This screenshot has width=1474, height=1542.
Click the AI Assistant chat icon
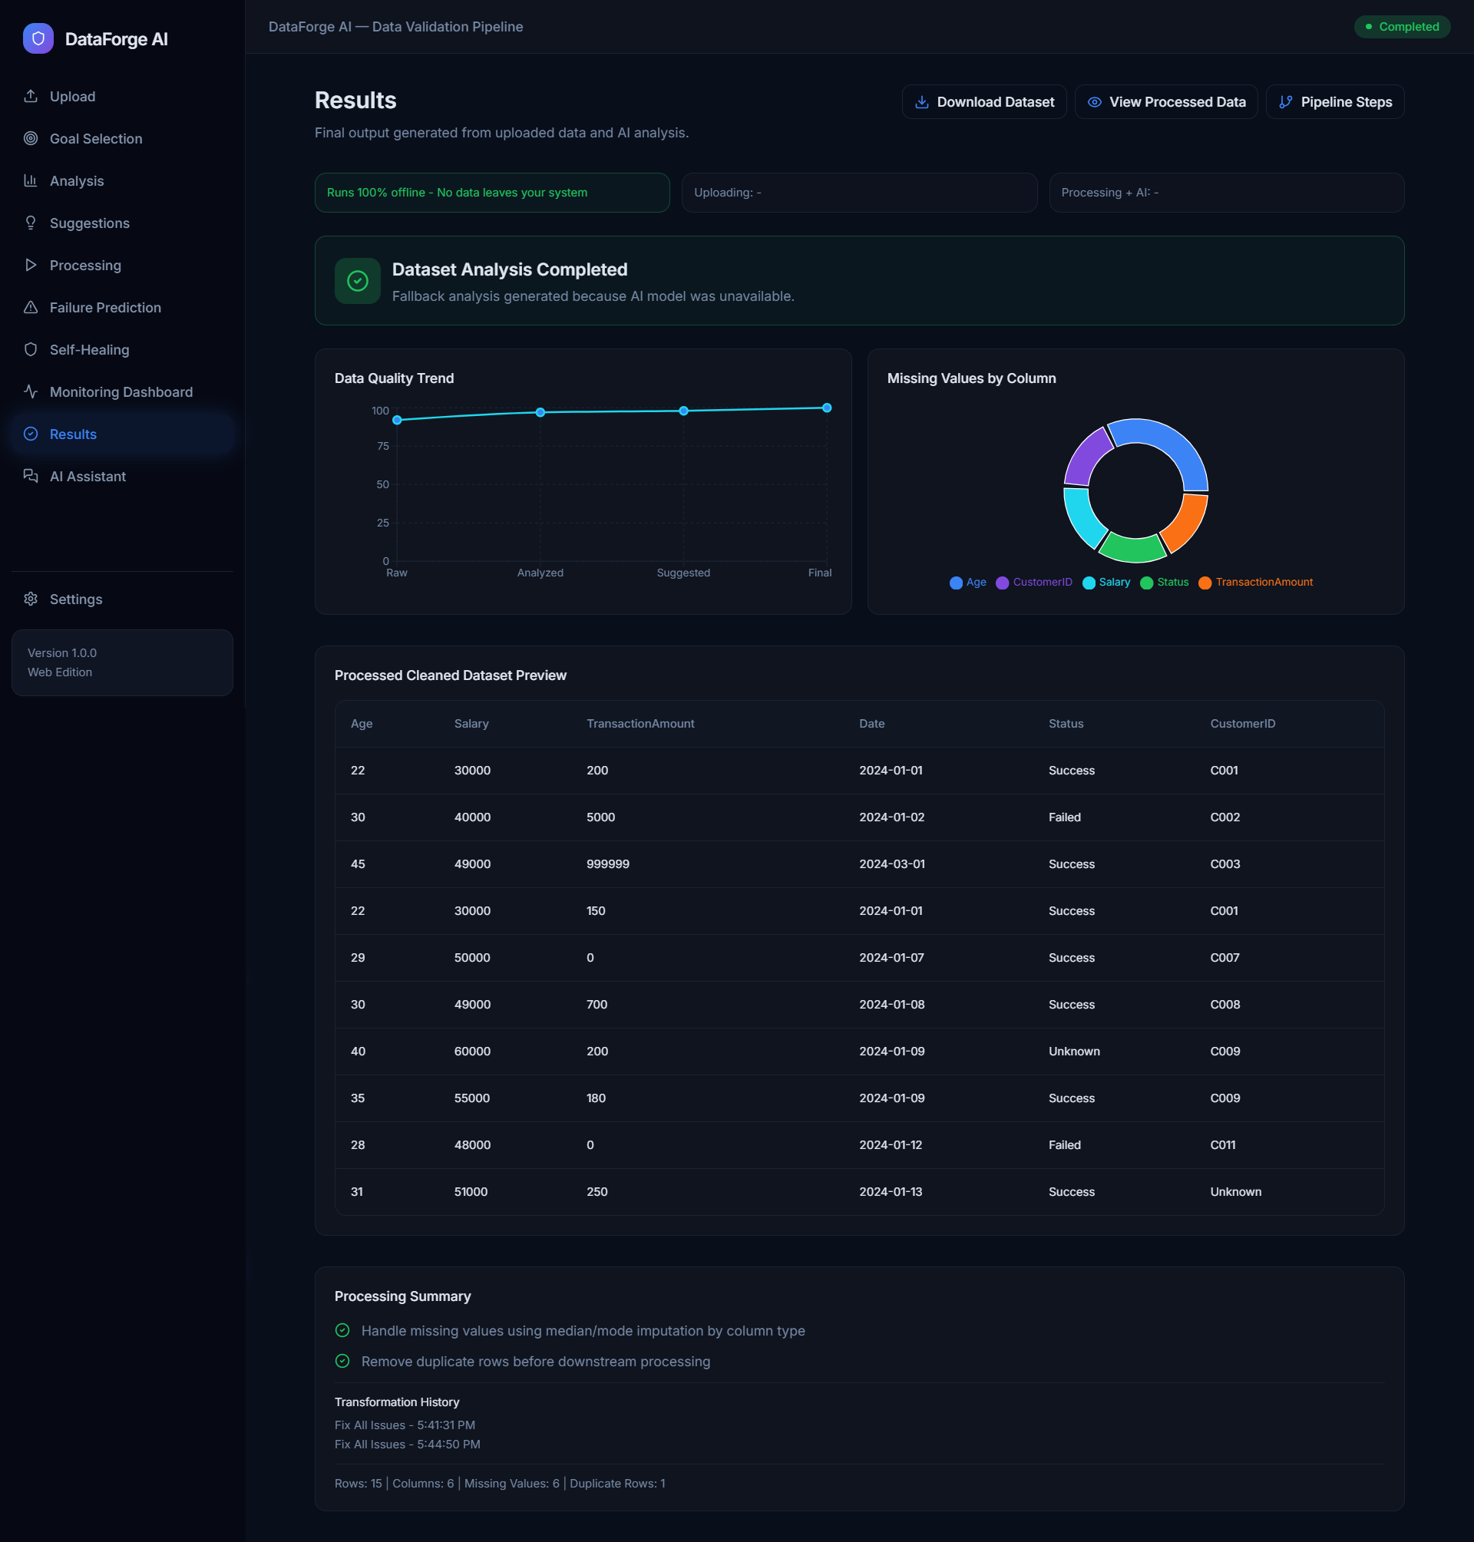tap(31, 476)
